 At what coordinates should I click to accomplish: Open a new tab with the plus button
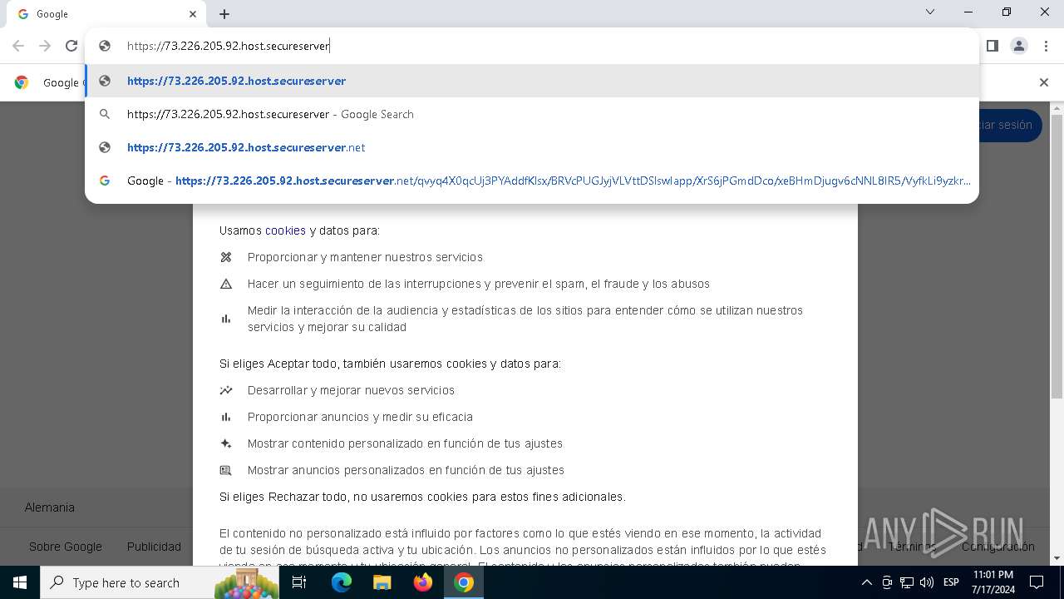tap(224, 14)
